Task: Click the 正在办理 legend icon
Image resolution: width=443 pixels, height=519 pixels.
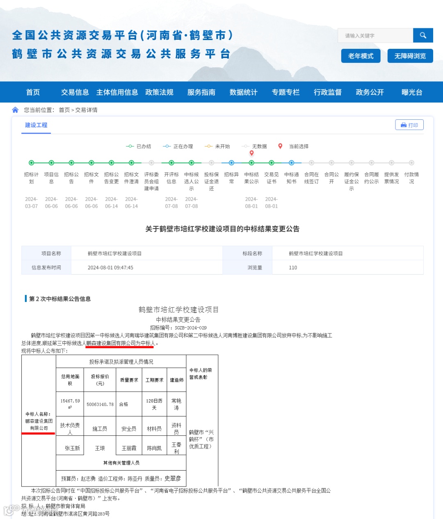Action: click(x=167, y=146)
